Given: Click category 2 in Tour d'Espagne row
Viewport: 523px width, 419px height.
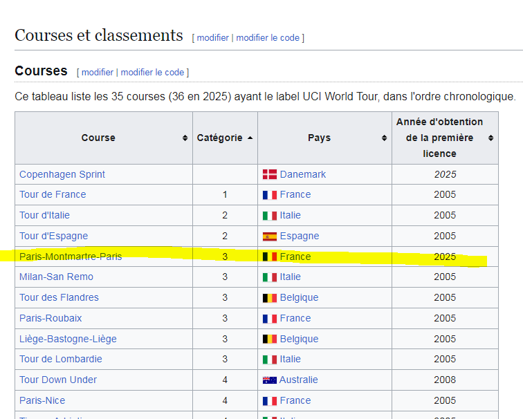Looking at the screenshot, I should tap(225, 236).
